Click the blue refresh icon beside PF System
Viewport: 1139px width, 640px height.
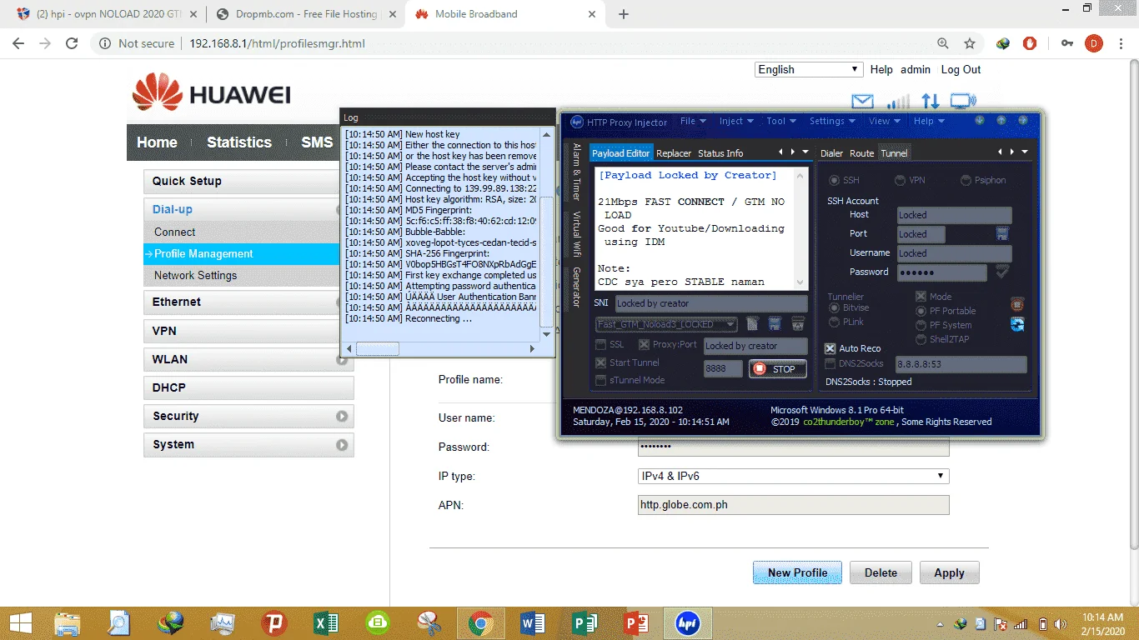click(x=1017, y=324)
